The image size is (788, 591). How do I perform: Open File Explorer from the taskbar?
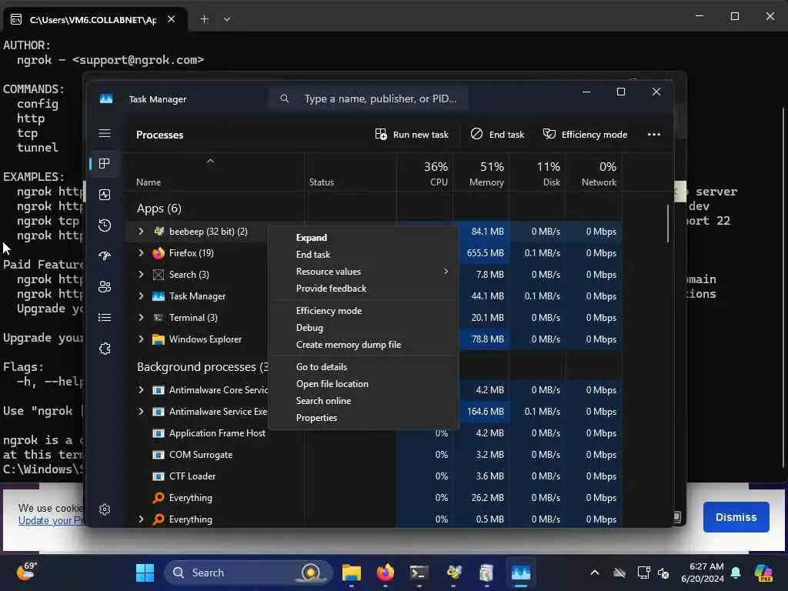coord(351,573)
